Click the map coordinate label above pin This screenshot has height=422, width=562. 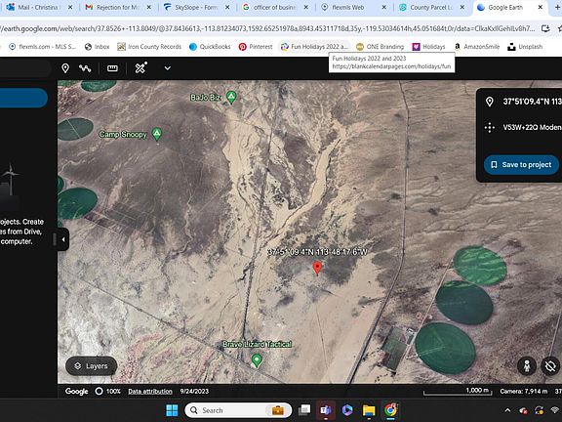317,252
